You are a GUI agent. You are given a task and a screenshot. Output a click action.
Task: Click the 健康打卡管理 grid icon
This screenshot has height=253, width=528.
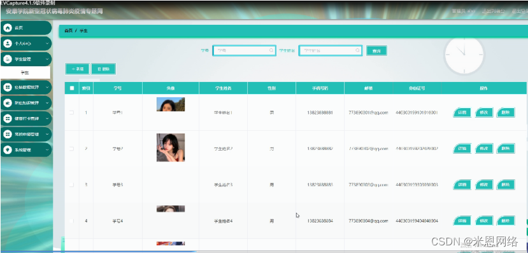point(8,119)
